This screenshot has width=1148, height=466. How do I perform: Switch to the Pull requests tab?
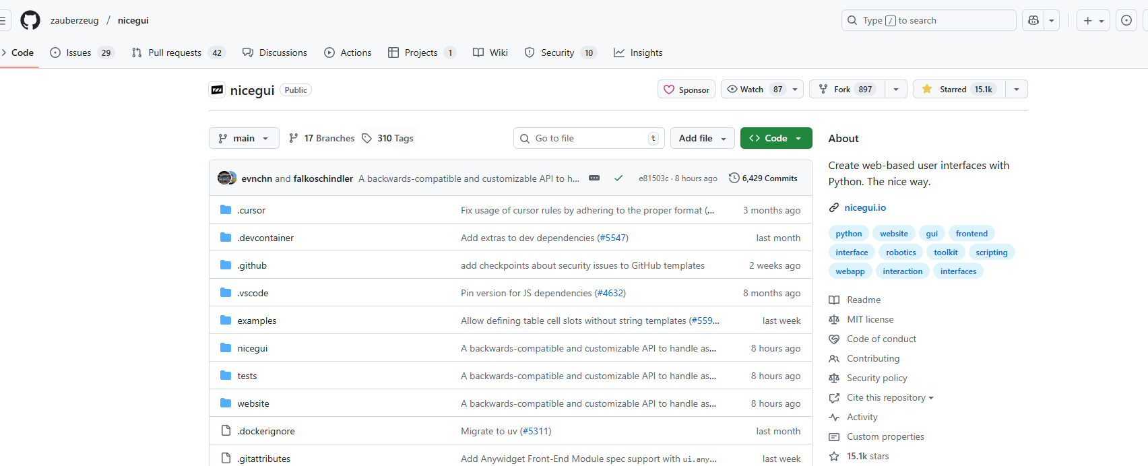pyautogui.click(x=174, y=53)
